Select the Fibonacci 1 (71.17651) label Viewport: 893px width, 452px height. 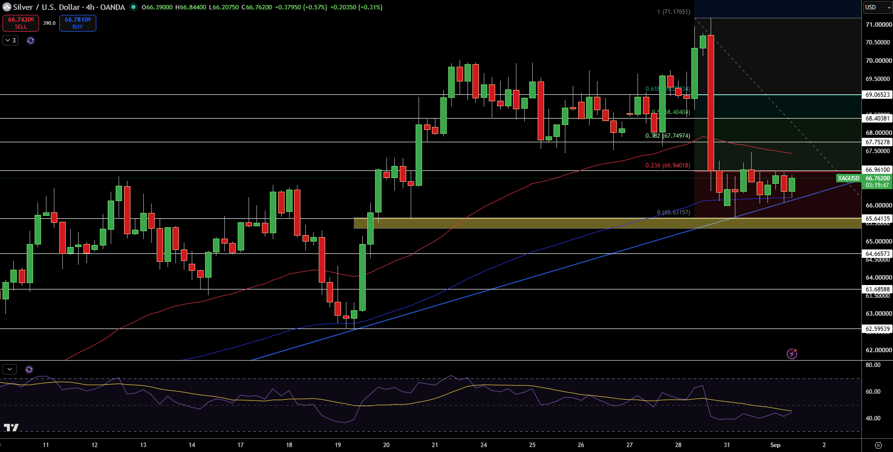click(x=674, y=12)
